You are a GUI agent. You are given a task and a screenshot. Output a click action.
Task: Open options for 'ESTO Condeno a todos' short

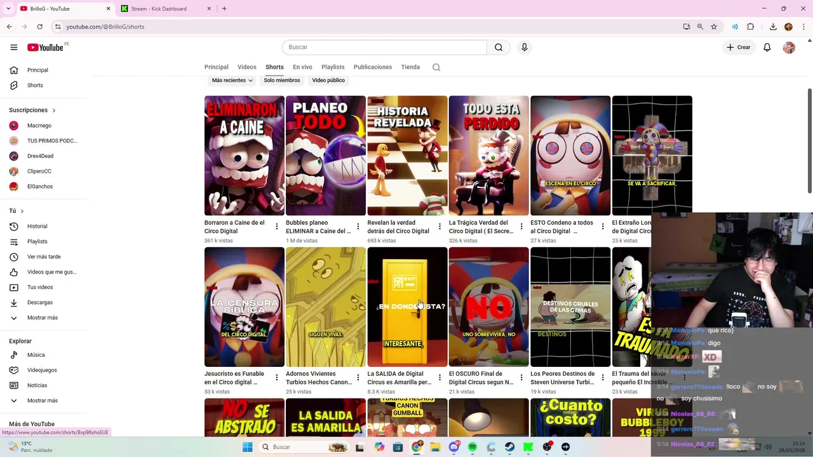pos(603,227)
